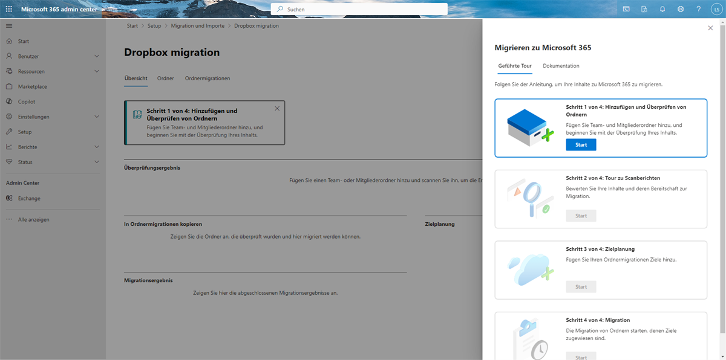
Task: Click the In Ordnermigrationen kopieren heading
Action: 163,224
